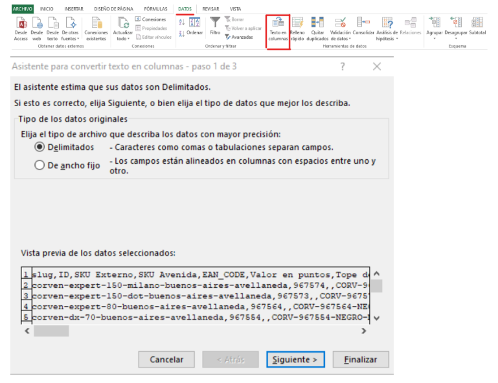Open the Análisis de hipótesis dropdown
Viewport: 498px width, 383px height.
(x=387, y=39)
